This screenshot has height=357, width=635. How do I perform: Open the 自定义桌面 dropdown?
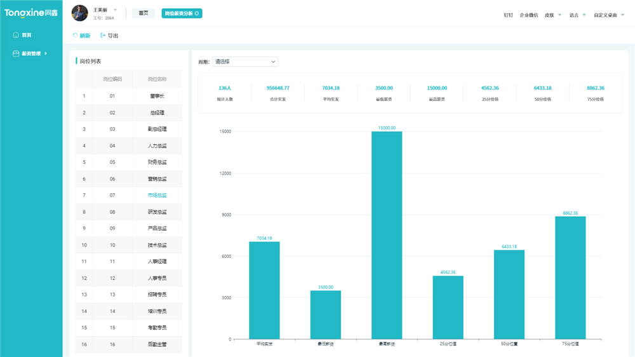click(x=609, y=15)
